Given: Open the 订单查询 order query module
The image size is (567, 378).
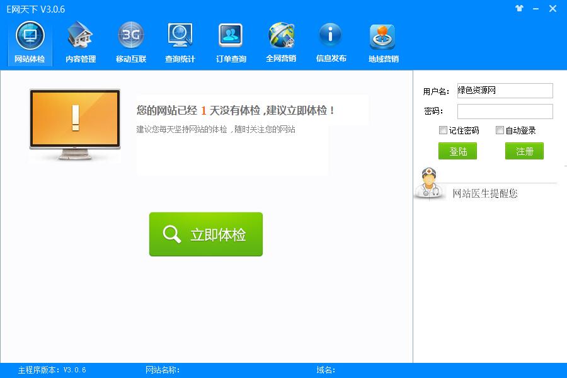Looking at the screenshot, I should tap(230, 41).
